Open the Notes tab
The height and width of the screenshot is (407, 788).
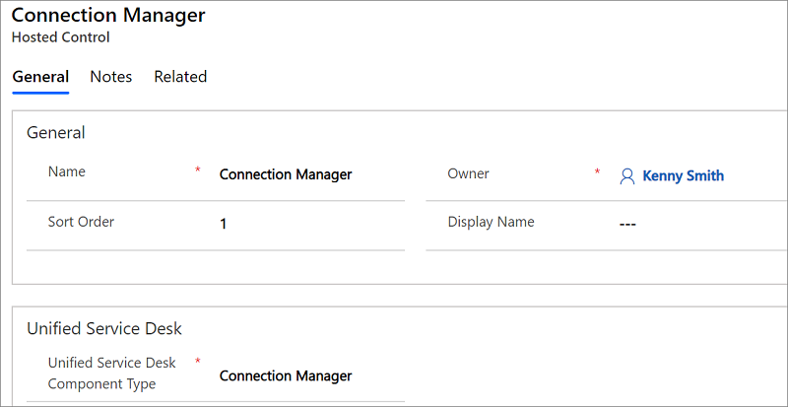click(x=111, y=77)
